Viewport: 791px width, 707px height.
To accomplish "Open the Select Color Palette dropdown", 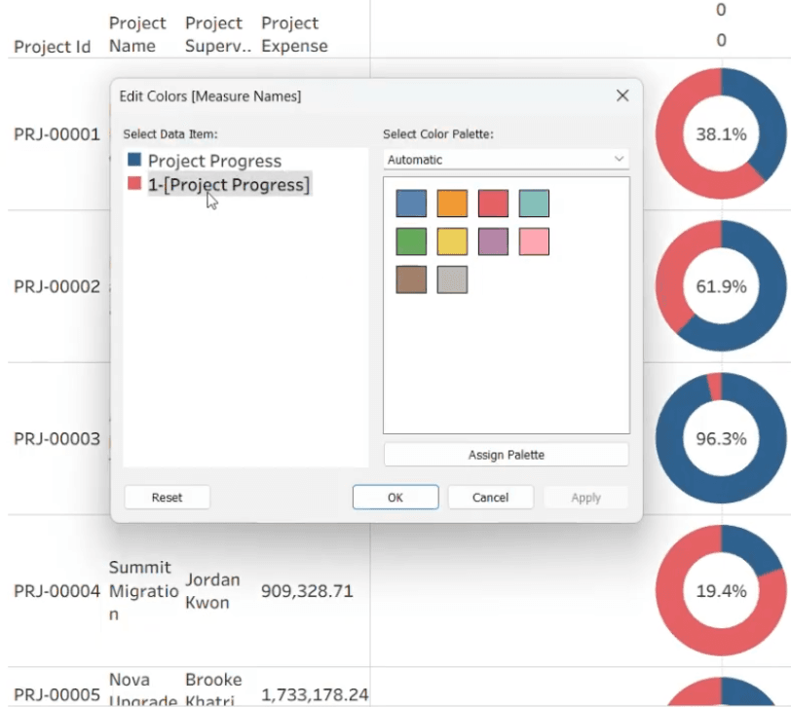I will click(506, 160).
